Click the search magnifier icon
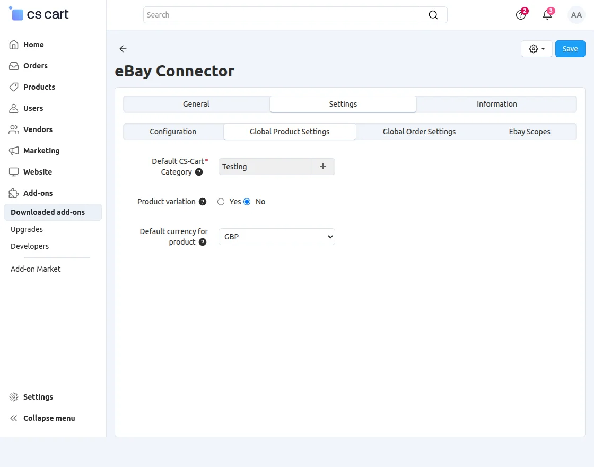The width and height of the screenshot is (594, 467). click(x=433, y=15)
